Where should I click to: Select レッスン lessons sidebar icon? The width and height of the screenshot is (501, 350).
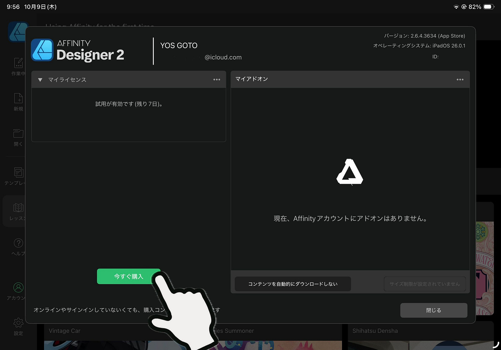coord(17,211)
